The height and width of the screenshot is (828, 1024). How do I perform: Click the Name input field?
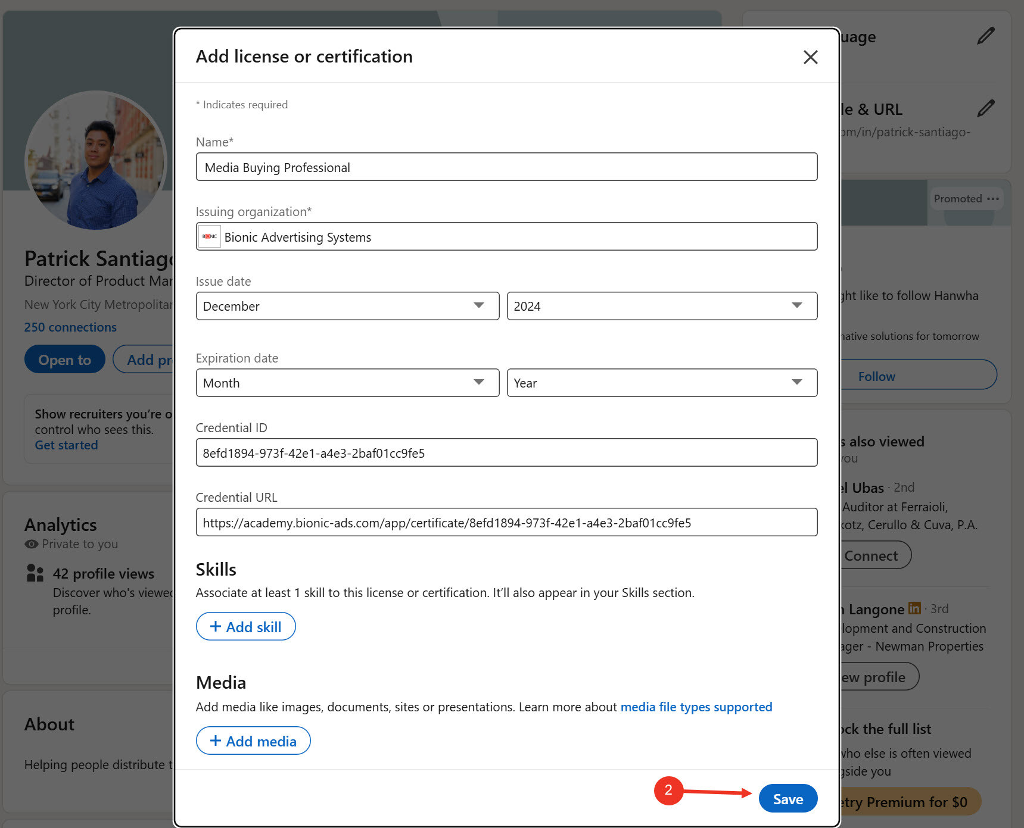[x=506, y=167]
